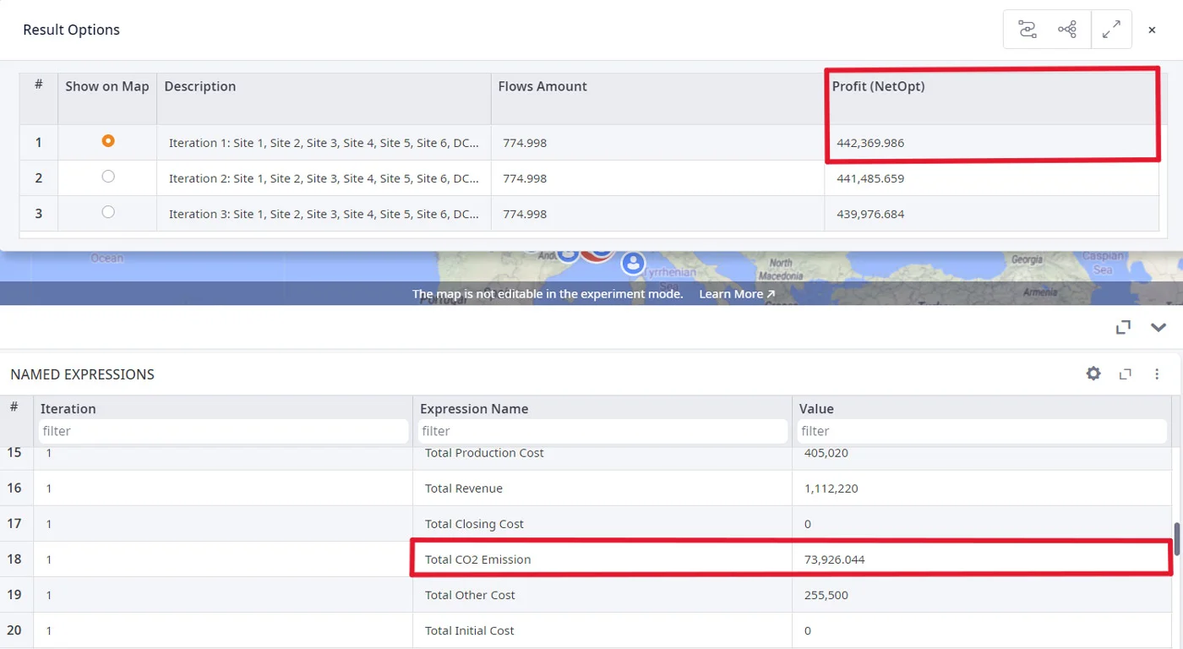1183x649 pixels.
Task: Select Iteration 3 Show on Map radio
Action: (x=107, y=212)
